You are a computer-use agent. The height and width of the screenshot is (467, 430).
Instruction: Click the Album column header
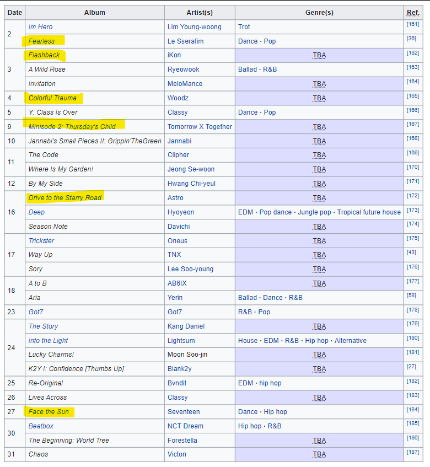point(95,13)
